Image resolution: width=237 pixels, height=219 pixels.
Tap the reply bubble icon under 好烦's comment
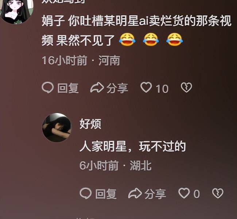86,193
